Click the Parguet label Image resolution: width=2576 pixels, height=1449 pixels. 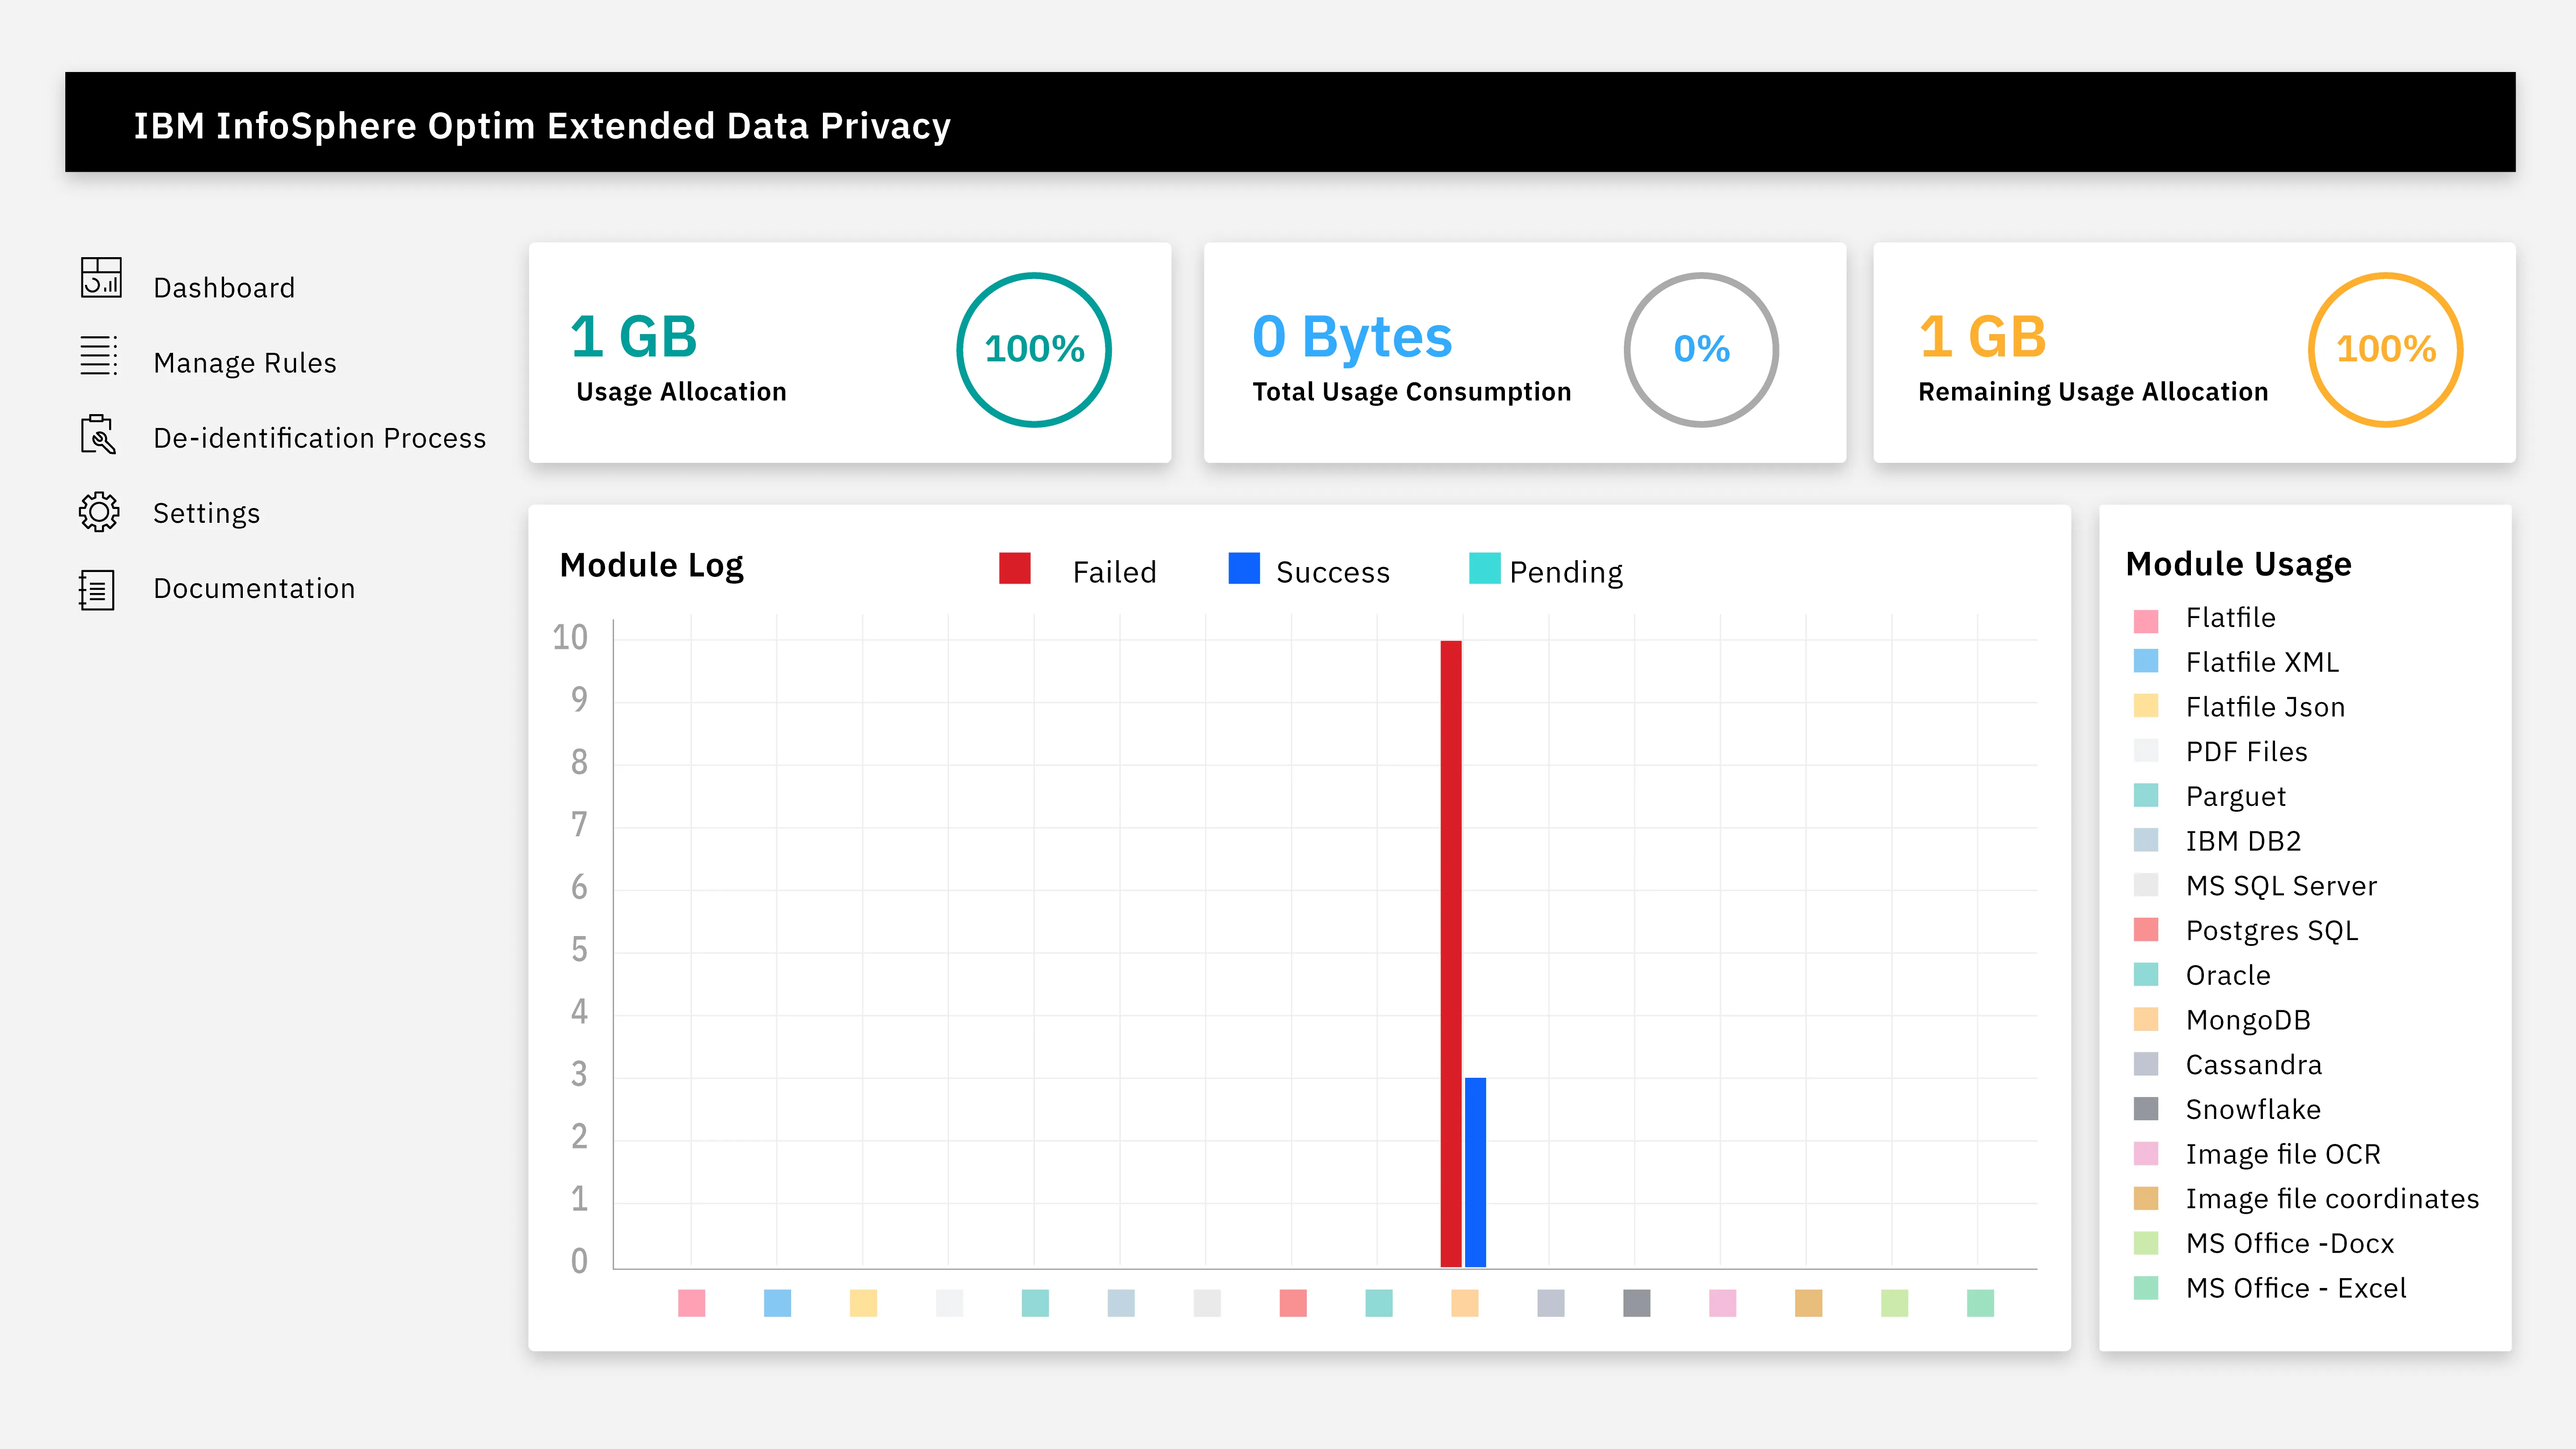[2236, 797]
